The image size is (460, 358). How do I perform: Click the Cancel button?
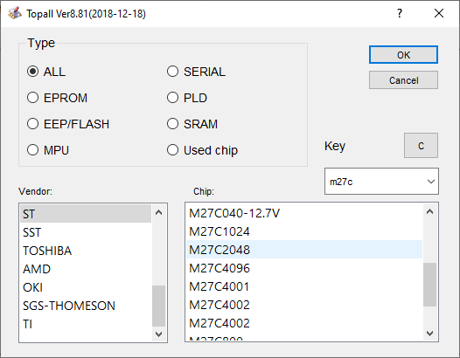coord(403,80)
